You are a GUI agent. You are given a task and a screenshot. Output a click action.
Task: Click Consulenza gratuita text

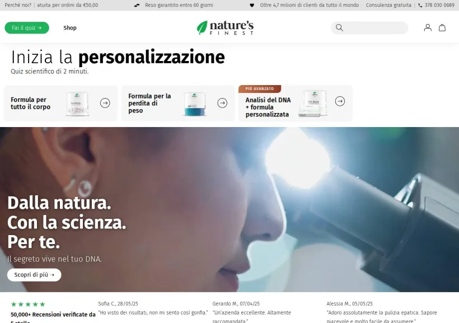pos(388,5)
